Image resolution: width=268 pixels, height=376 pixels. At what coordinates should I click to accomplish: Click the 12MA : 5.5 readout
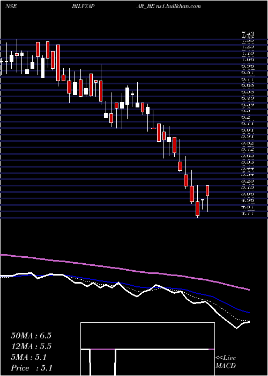click(x=31, y=346)
